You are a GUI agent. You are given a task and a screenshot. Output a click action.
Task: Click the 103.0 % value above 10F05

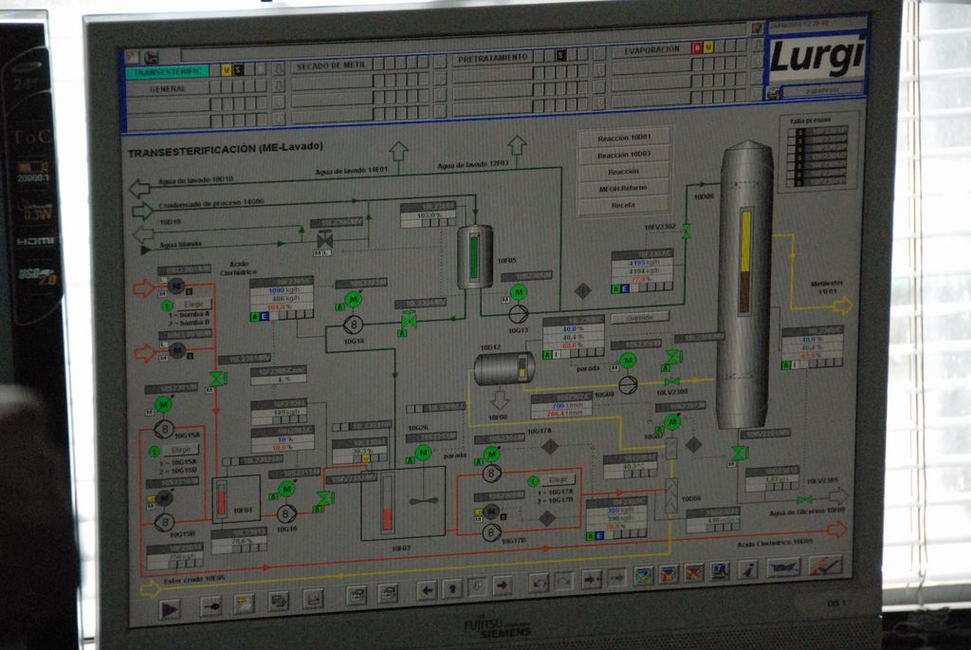pyautogui.click(x=430, y=215)
